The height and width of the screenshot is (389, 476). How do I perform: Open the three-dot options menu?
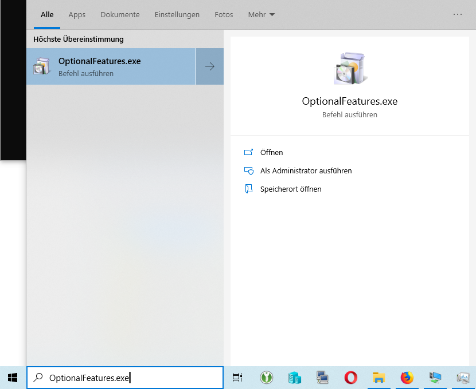[458, 15]
